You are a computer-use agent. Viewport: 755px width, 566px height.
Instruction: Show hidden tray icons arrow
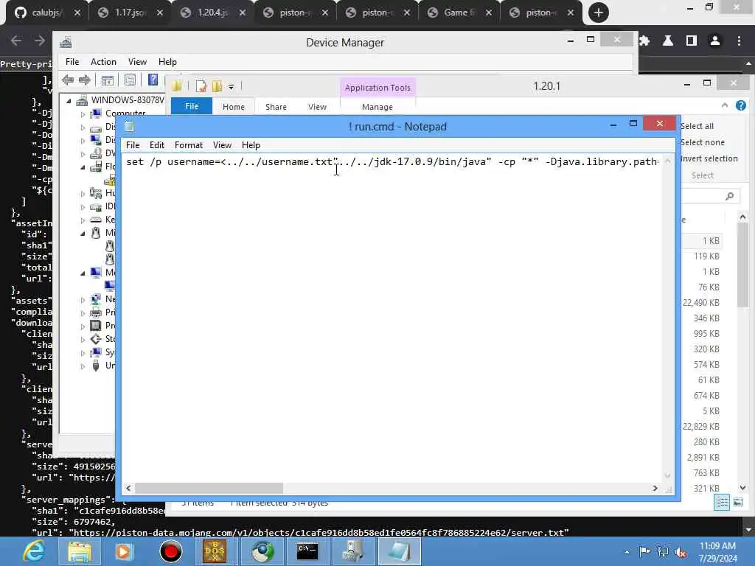(x=627, y=552)
